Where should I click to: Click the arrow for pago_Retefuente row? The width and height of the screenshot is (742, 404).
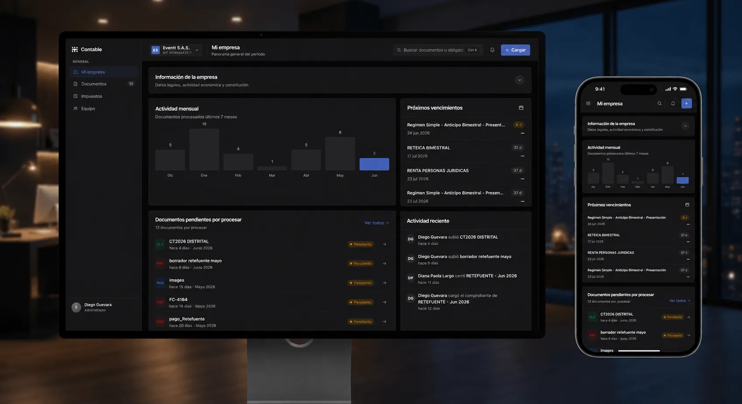(x=385, y=322)
